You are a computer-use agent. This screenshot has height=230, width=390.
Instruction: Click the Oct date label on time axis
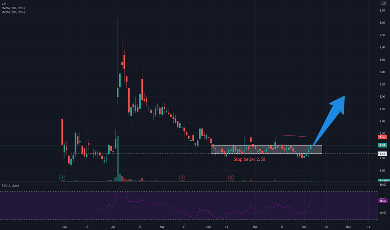[x=255, y=227]
